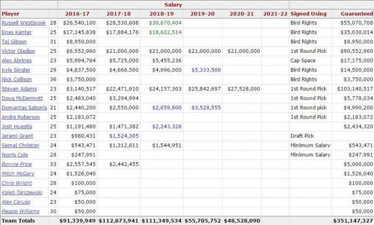Viewport: 374px width, 225px height.
Task: Select Minimum Salary in Christon row
Action: click(x=310, y=145)
